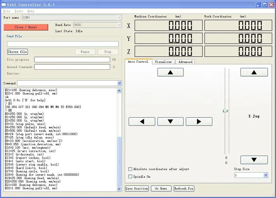Switch to the Visualizer tab
This screenshot has height=198, width=276.
164,62
